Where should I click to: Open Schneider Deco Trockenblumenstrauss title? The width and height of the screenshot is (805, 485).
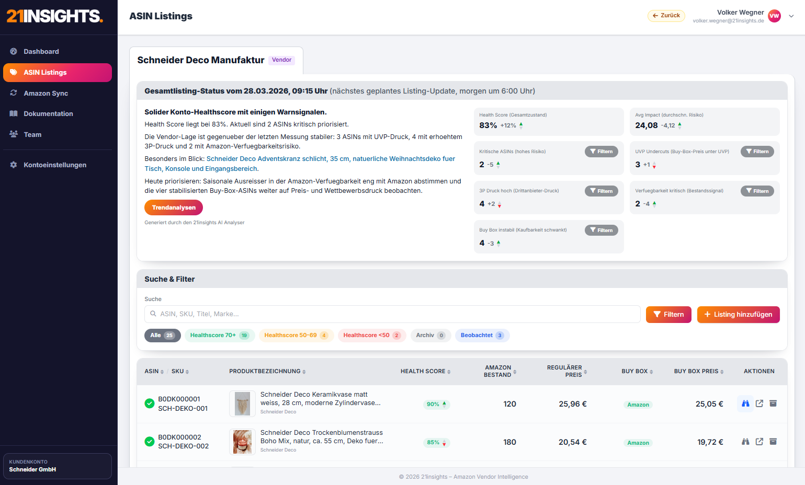322,437
